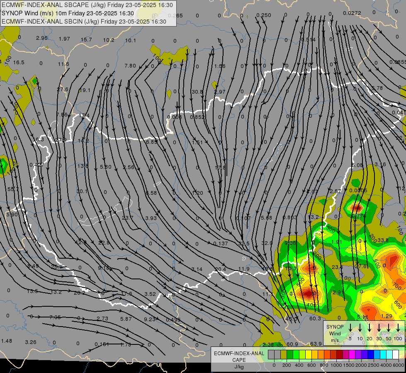Image resolution: width=406 pixels, height=373 pixels.
Task: Click the 1500 tick label on CAPE scale
Action: point(348,365)
